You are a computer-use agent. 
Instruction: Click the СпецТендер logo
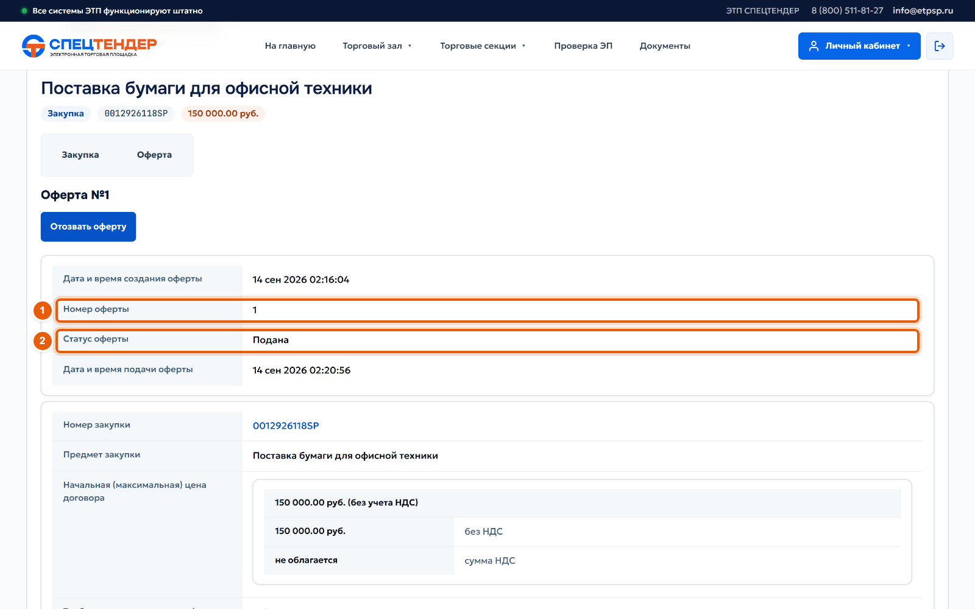click(90, 46)
